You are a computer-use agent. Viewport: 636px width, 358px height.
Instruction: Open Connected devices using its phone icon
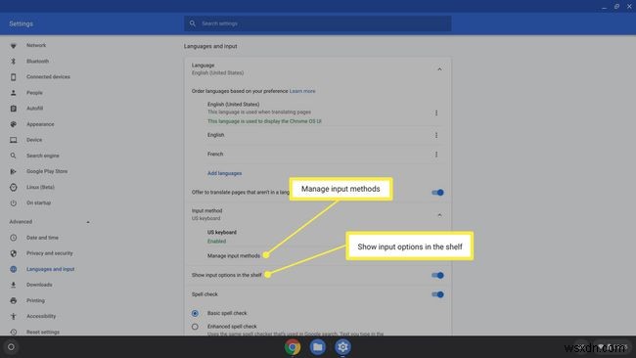pyautogui.click(x=13, y=77)
